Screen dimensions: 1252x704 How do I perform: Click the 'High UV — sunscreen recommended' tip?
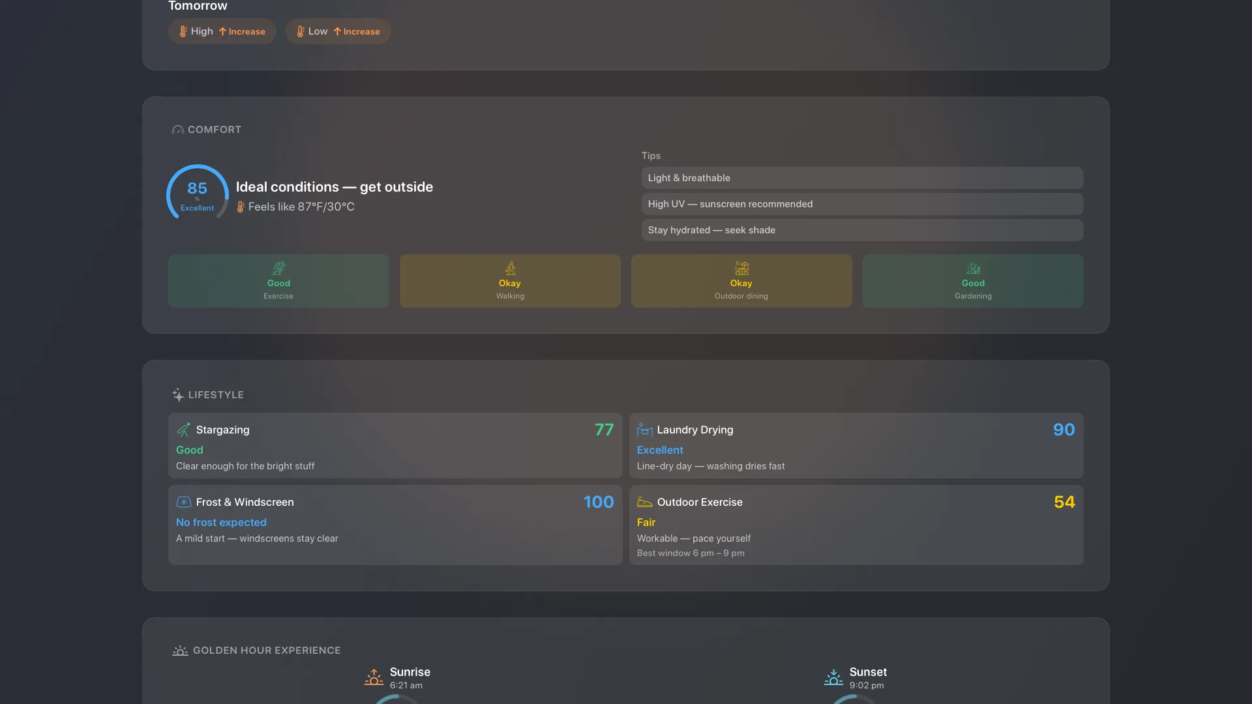pos(862,204)
